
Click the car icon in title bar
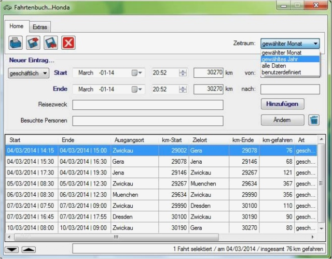click(x=7, y=8)
